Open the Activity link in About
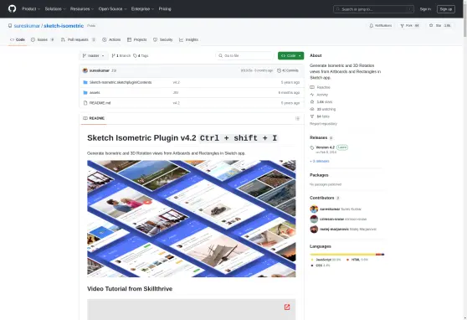 (x=319, y=95)
